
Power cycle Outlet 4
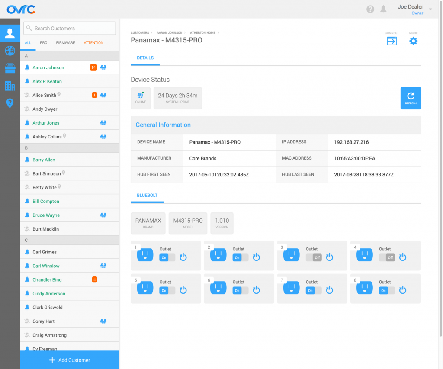click(403, 257)
